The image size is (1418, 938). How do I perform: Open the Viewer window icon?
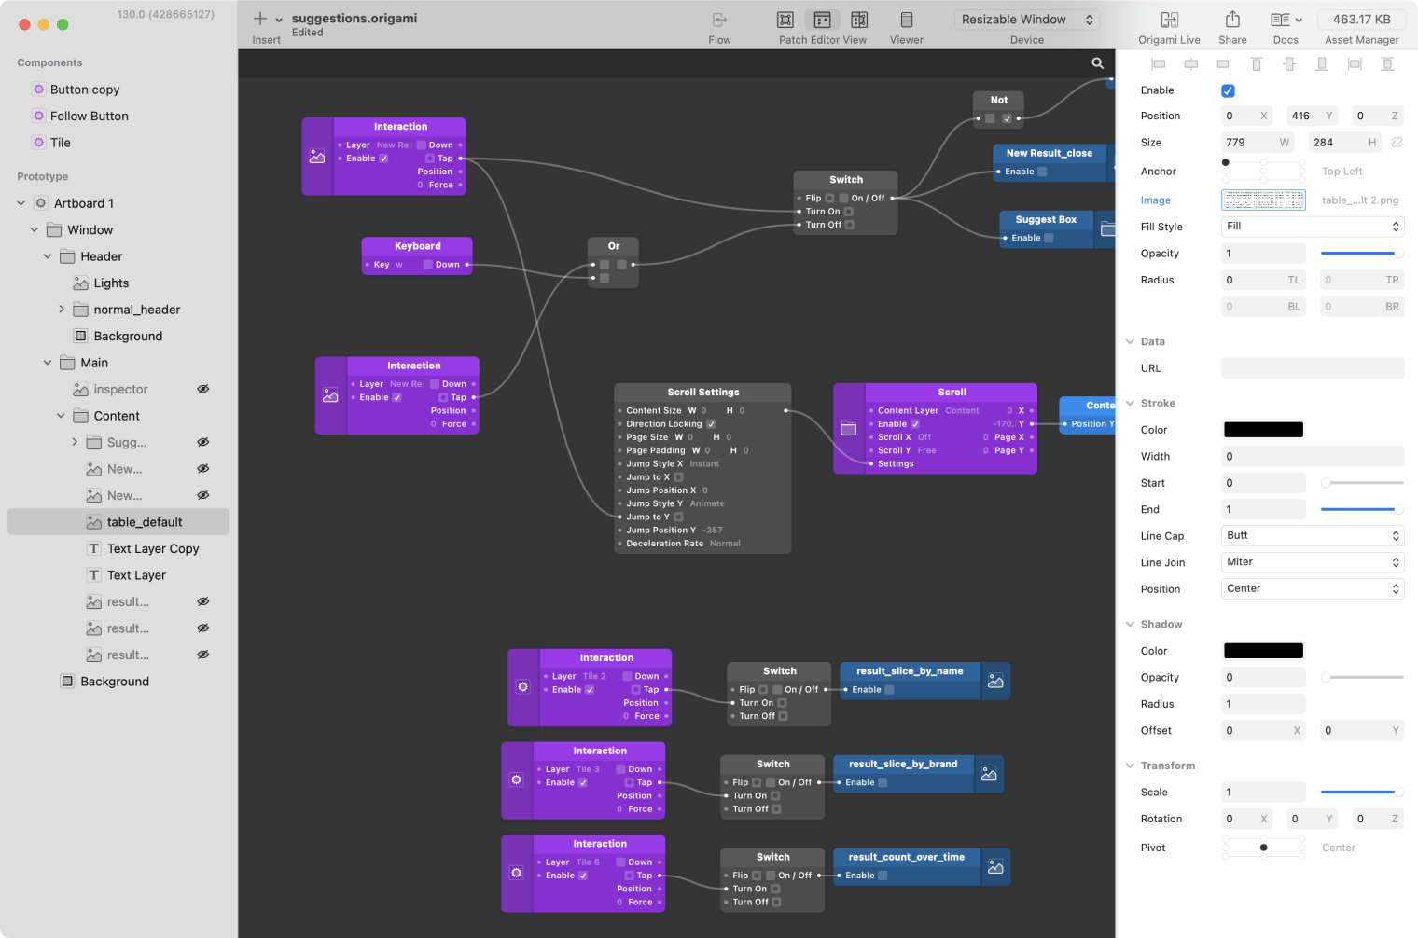tap(907, 20)
